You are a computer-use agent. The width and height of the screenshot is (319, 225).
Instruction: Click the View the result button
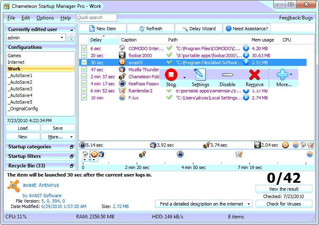pyautogui.click(x=284, y=189)
